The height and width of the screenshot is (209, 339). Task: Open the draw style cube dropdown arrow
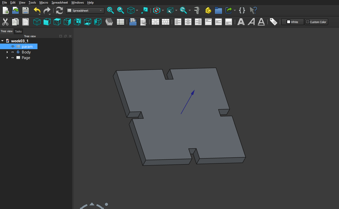click(137, 11)
